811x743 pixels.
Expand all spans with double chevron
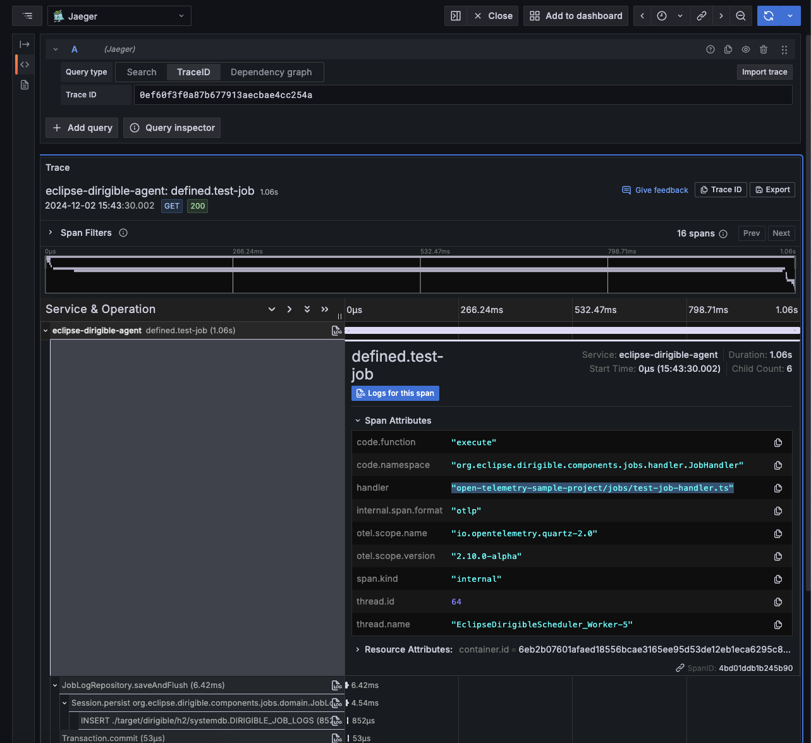[x=307, y=309]
